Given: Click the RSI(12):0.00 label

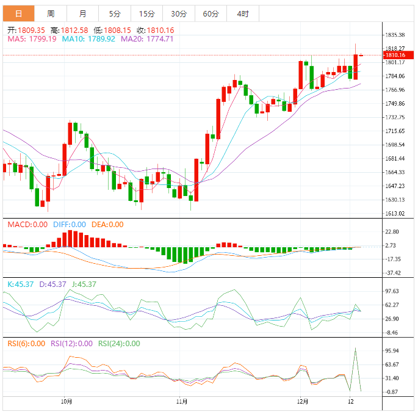Looking at the screenshot, I should point(72,344).
